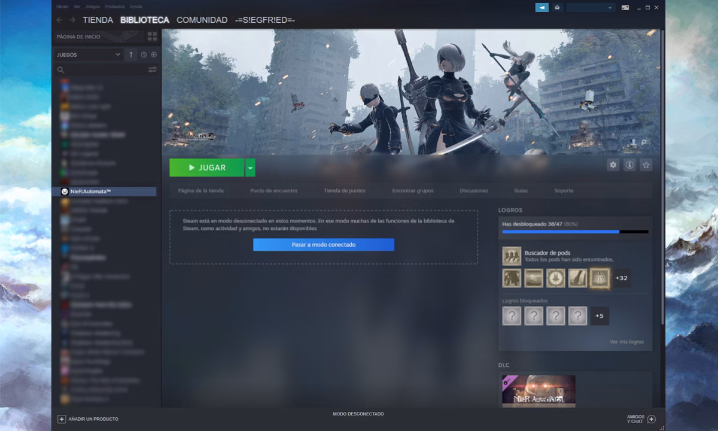
Task: Open the Discusiones page
Action: [x=474, y=191]
